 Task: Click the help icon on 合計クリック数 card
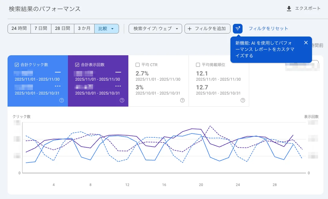(x=62, y=100)
